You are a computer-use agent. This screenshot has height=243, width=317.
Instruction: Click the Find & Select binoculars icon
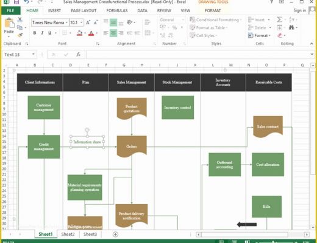click(x=291, y=27)
